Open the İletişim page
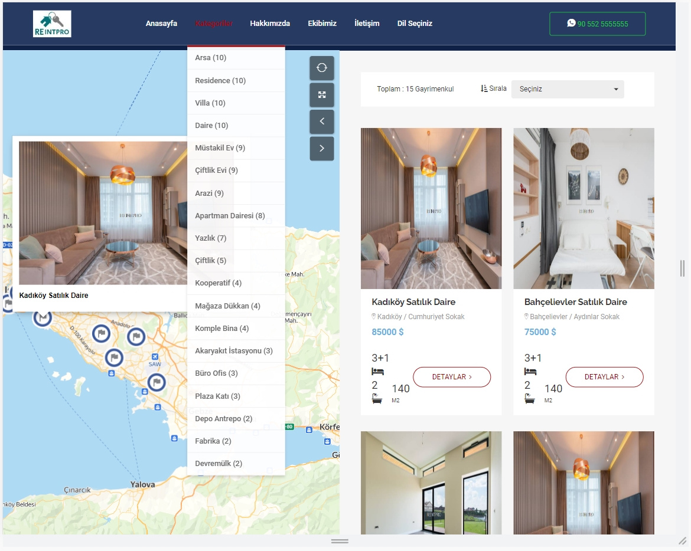Image resolution: width=691 pixels, height=551 pixels. 367,24
